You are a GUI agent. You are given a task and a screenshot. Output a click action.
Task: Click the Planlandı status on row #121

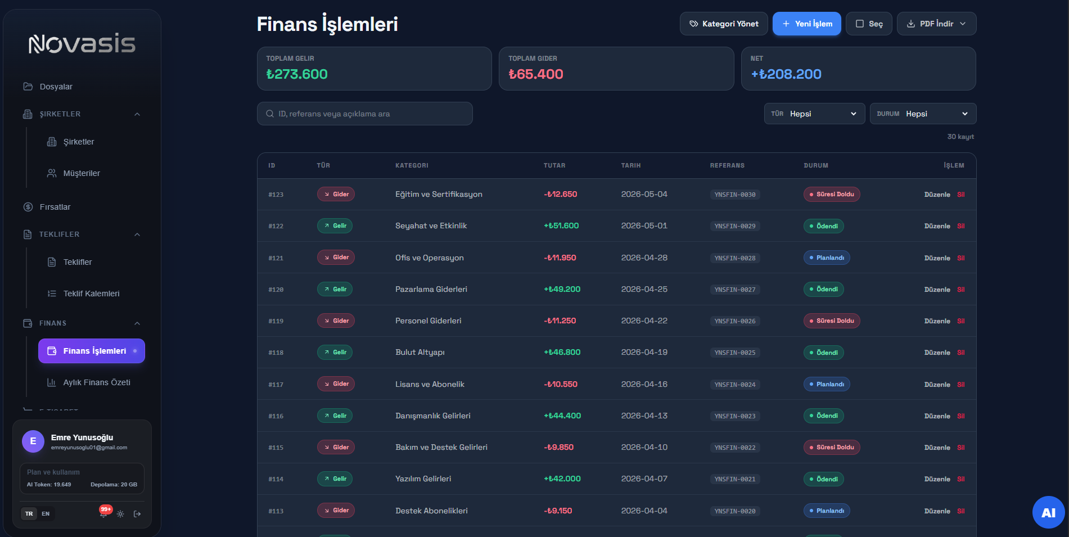coord(827,258)
